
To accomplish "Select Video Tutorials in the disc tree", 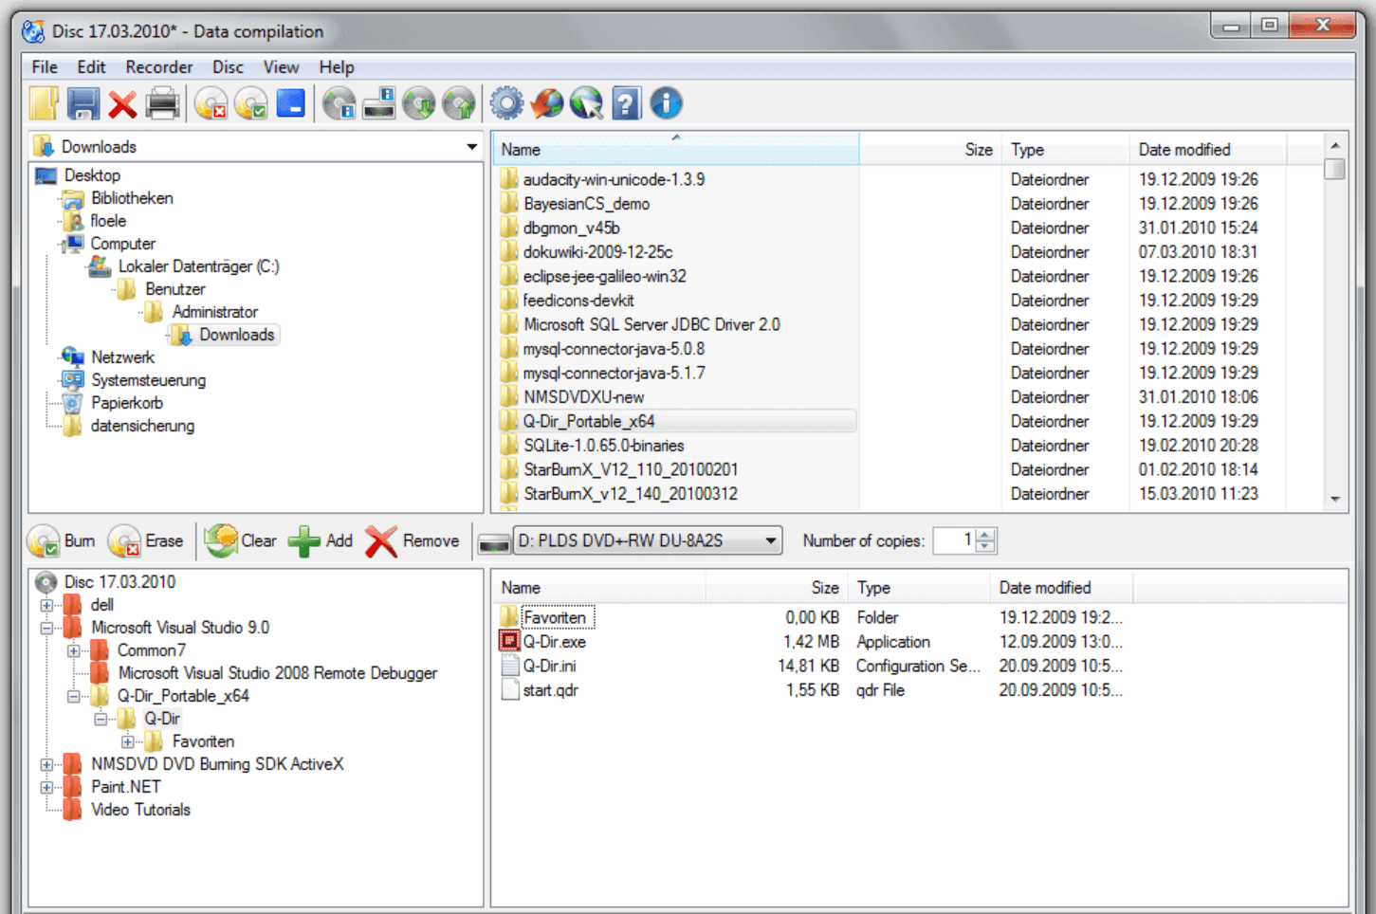I will pyautogui.click(x=140, y=810).
